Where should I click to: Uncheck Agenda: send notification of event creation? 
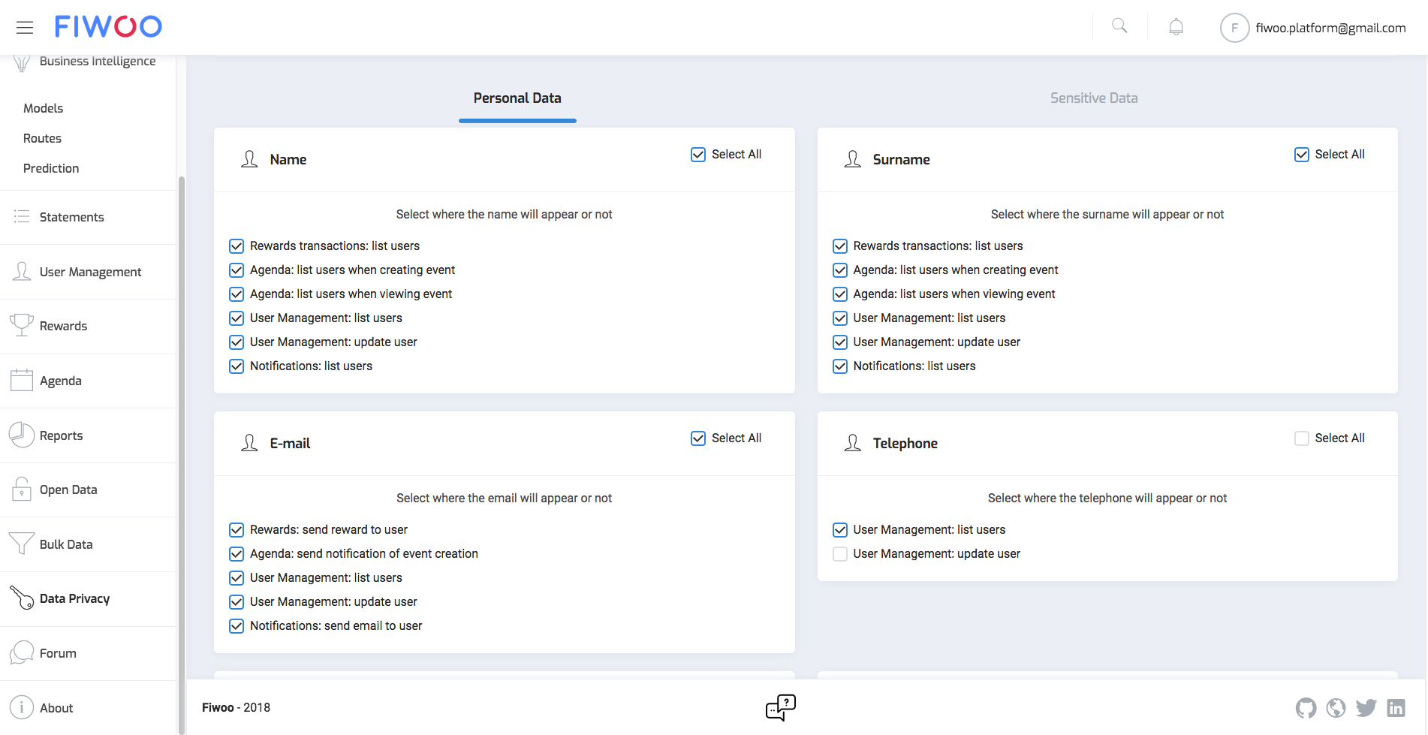(236, 554)
